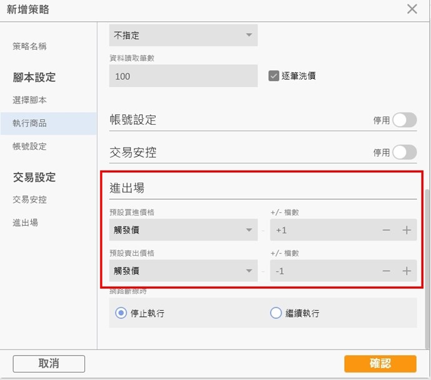Uncheck the 逐筆洗價 checkbox

tap(274, 76)
